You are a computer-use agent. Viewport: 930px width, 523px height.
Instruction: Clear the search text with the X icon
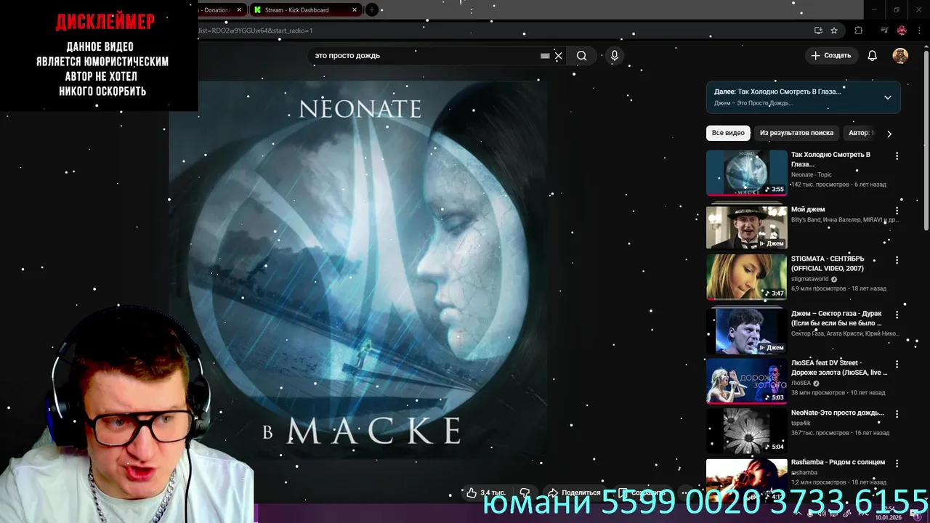558,56
